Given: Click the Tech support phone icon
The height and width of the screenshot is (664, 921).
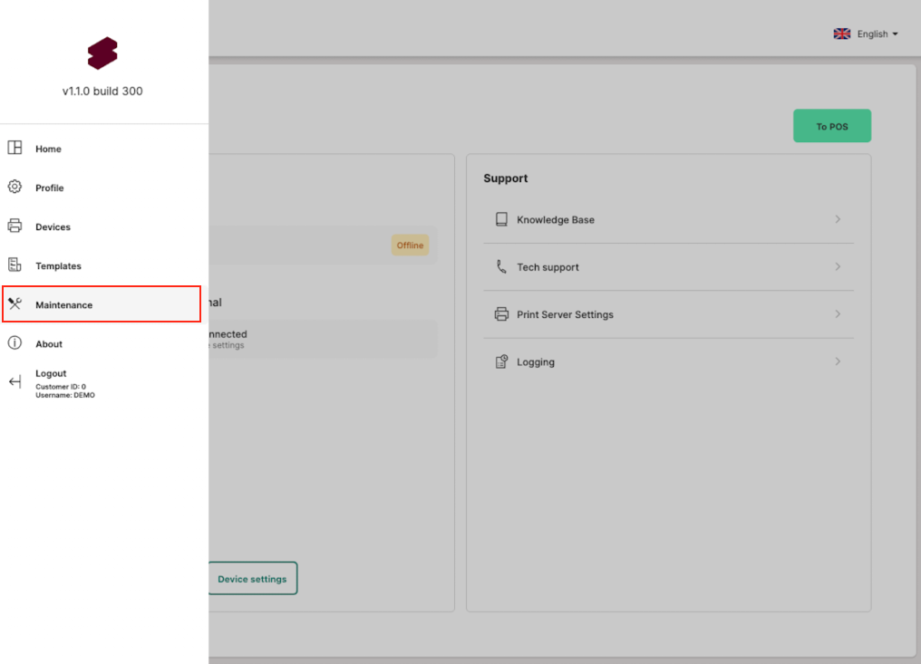Looking at the screenshot, I should (501, 266).
